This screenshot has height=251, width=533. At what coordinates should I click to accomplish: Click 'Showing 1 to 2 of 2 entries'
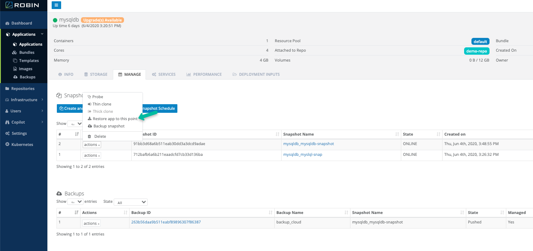coord(80,167)
